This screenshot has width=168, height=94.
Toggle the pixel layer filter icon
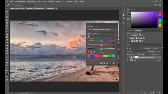(145, 48)
